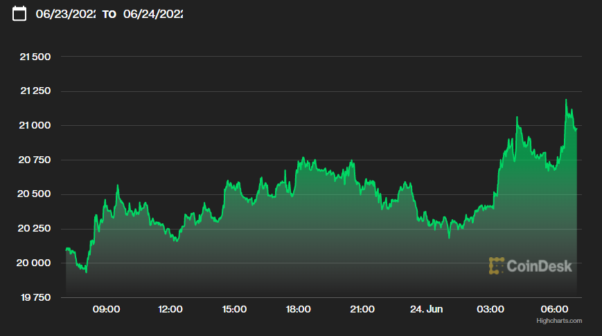Edit the 06/23/2022 start date field
Viewport: 602px width, 336px height.
point(65,14)
